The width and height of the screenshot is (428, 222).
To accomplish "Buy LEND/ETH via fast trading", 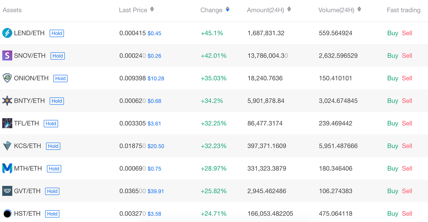I will coord(393,33).
